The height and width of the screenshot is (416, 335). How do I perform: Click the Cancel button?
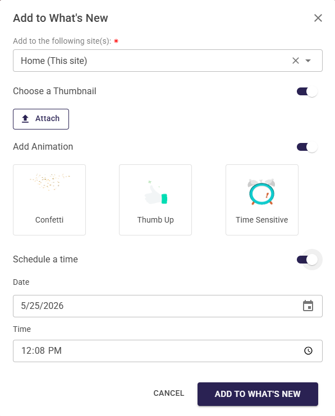point(169,393)
